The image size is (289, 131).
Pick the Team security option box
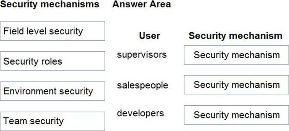click(53, 121)
